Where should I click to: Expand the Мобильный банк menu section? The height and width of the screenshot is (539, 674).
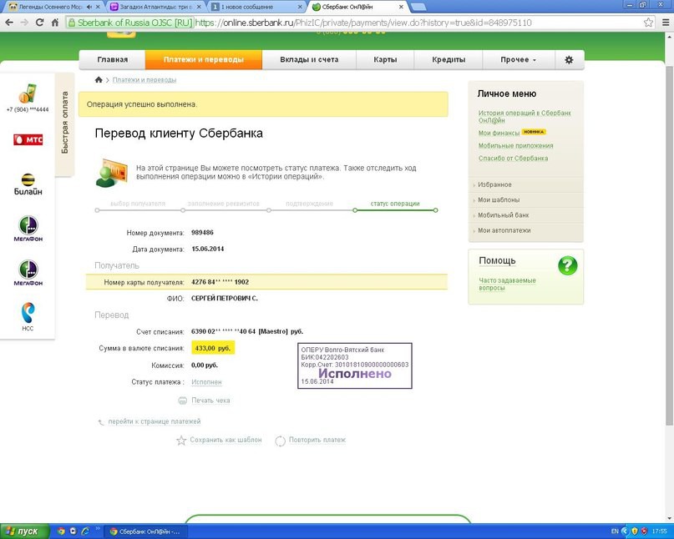tap(504, 215)
